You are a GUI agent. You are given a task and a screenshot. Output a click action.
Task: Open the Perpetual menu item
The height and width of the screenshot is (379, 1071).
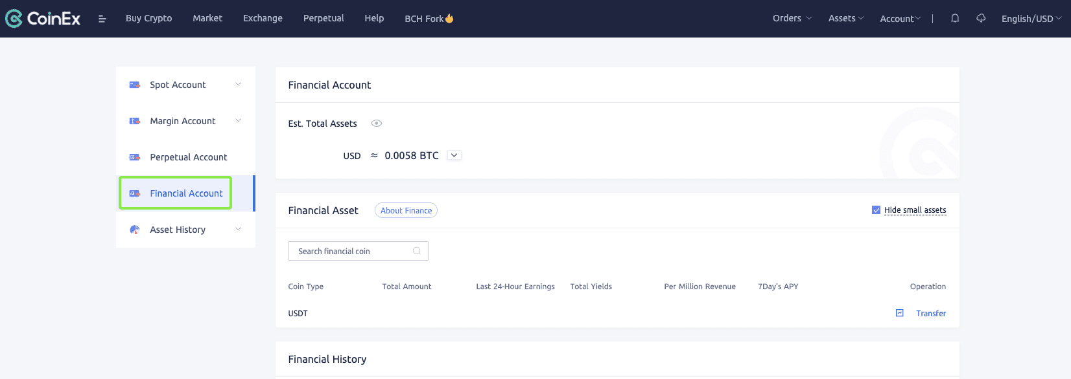coord(324,18)
